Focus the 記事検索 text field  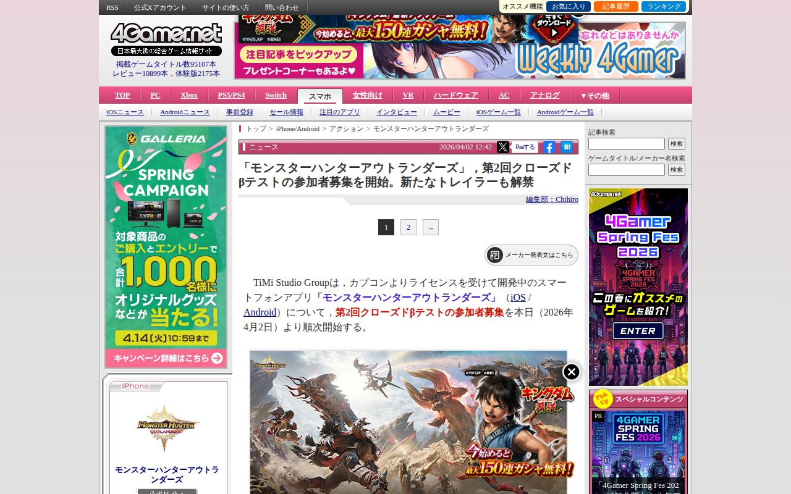pos(627,144)
